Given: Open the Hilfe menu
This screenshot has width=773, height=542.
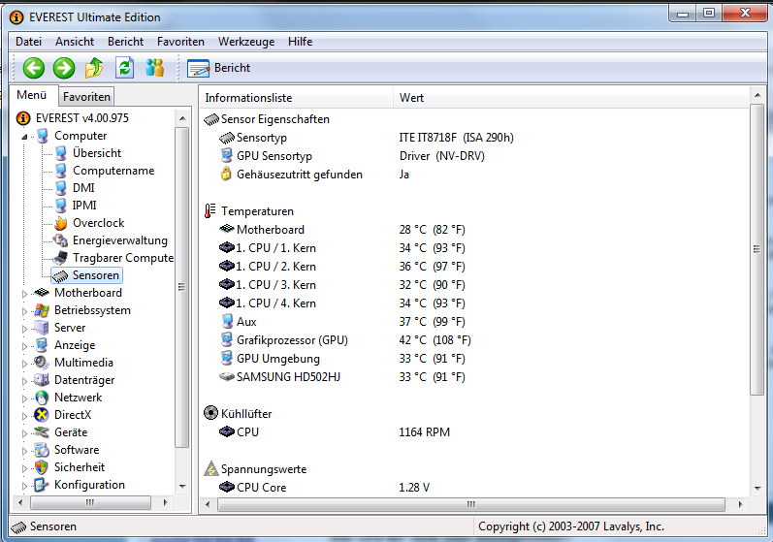Looking at the screenshot, I should (x=300, y=42).
